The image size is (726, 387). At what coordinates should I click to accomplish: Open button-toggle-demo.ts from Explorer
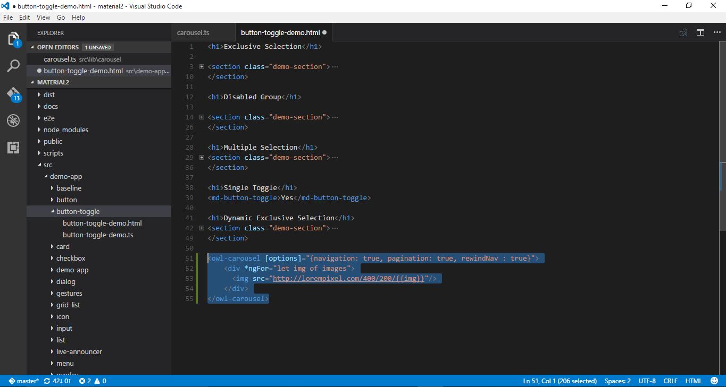pos(97,235)
